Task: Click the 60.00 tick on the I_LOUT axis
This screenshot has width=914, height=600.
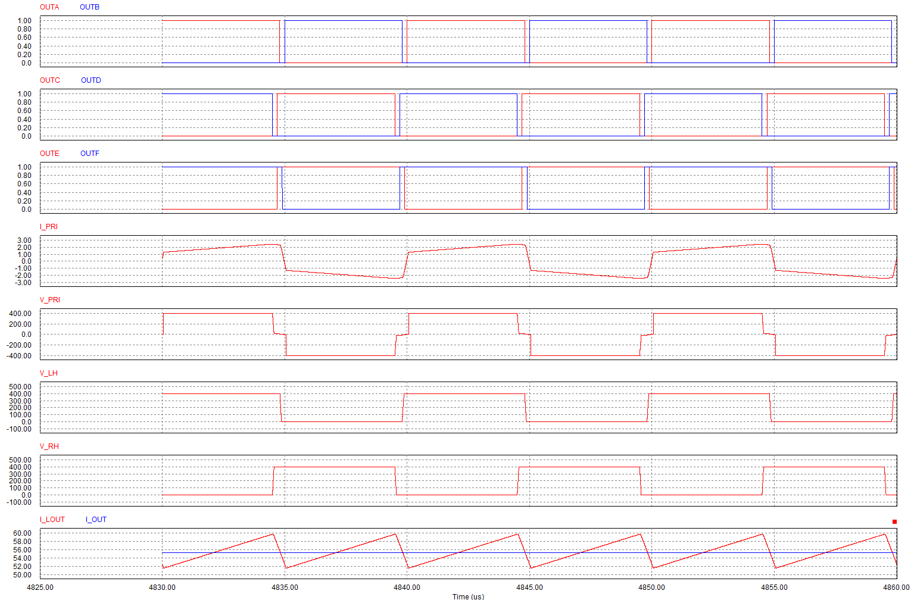Action: [23, 533]
